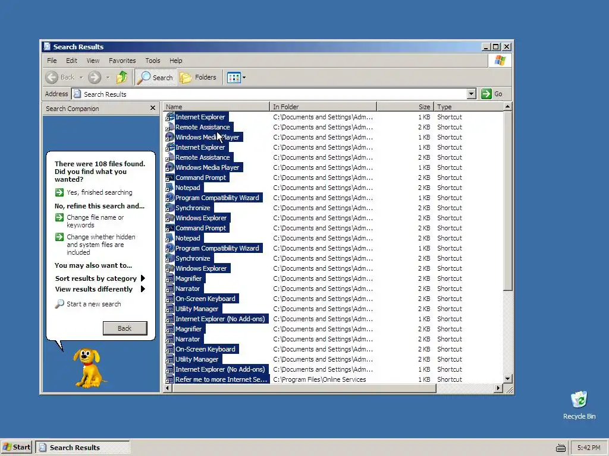
Task: Open the Views dropdown arrow
Action: click(244, 77)
